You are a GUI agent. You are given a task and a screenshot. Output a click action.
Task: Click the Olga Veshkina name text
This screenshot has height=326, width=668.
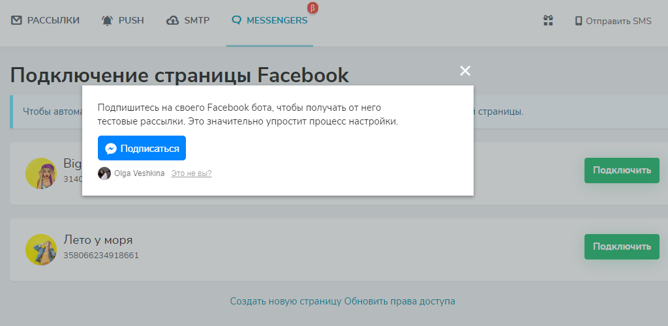pos(140,173)
